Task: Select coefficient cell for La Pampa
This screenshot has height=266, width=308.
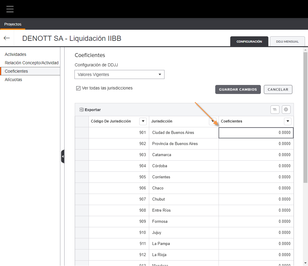Action: point(256,243)
